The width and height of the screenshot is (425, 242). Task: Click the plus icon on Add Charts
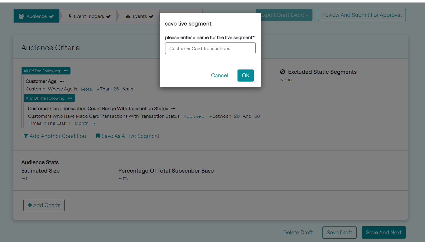[30, 205]
